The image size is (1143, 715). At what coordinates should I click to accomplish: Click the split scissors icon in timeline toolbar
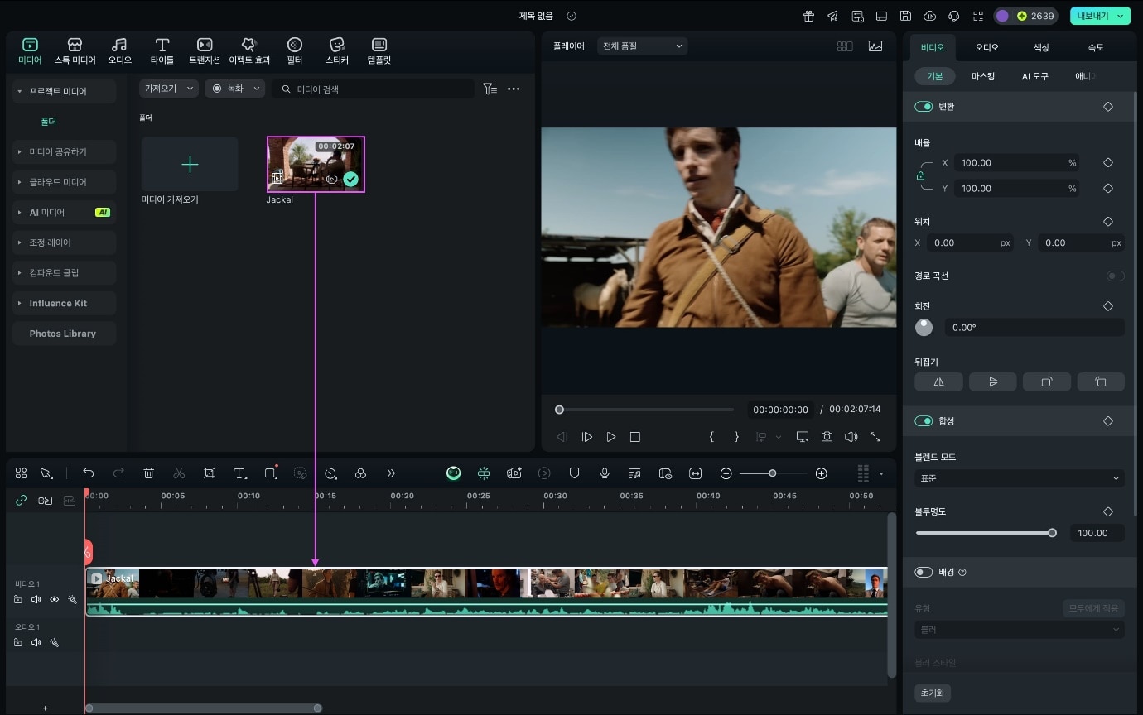(179, 473)
